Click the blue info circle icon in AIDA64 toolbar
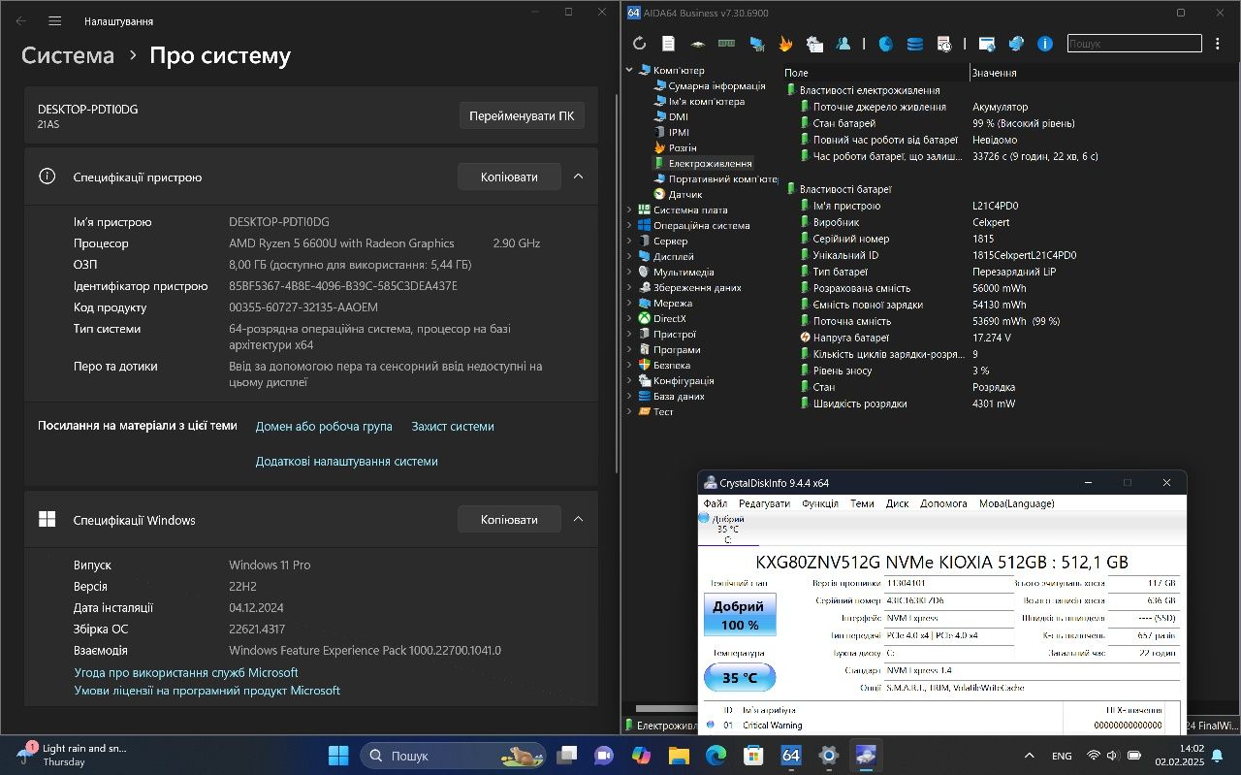This screenshot has height=775, width=1241. pos(1045,44)
